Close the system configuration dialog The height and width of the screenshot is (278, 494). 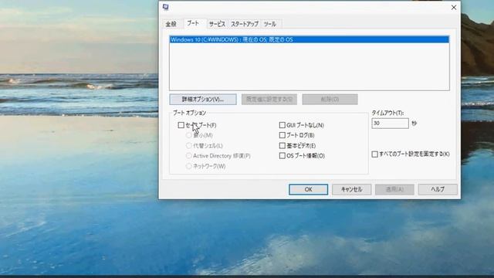coord(454,7)
